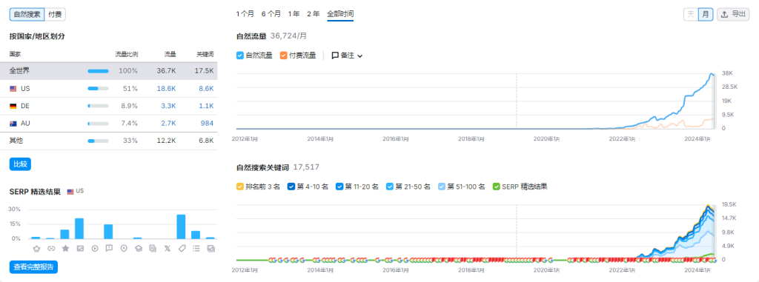Click the bulleted list SERP icon
The width and height of the screenshot is (759, 282).
pos(196,248)
